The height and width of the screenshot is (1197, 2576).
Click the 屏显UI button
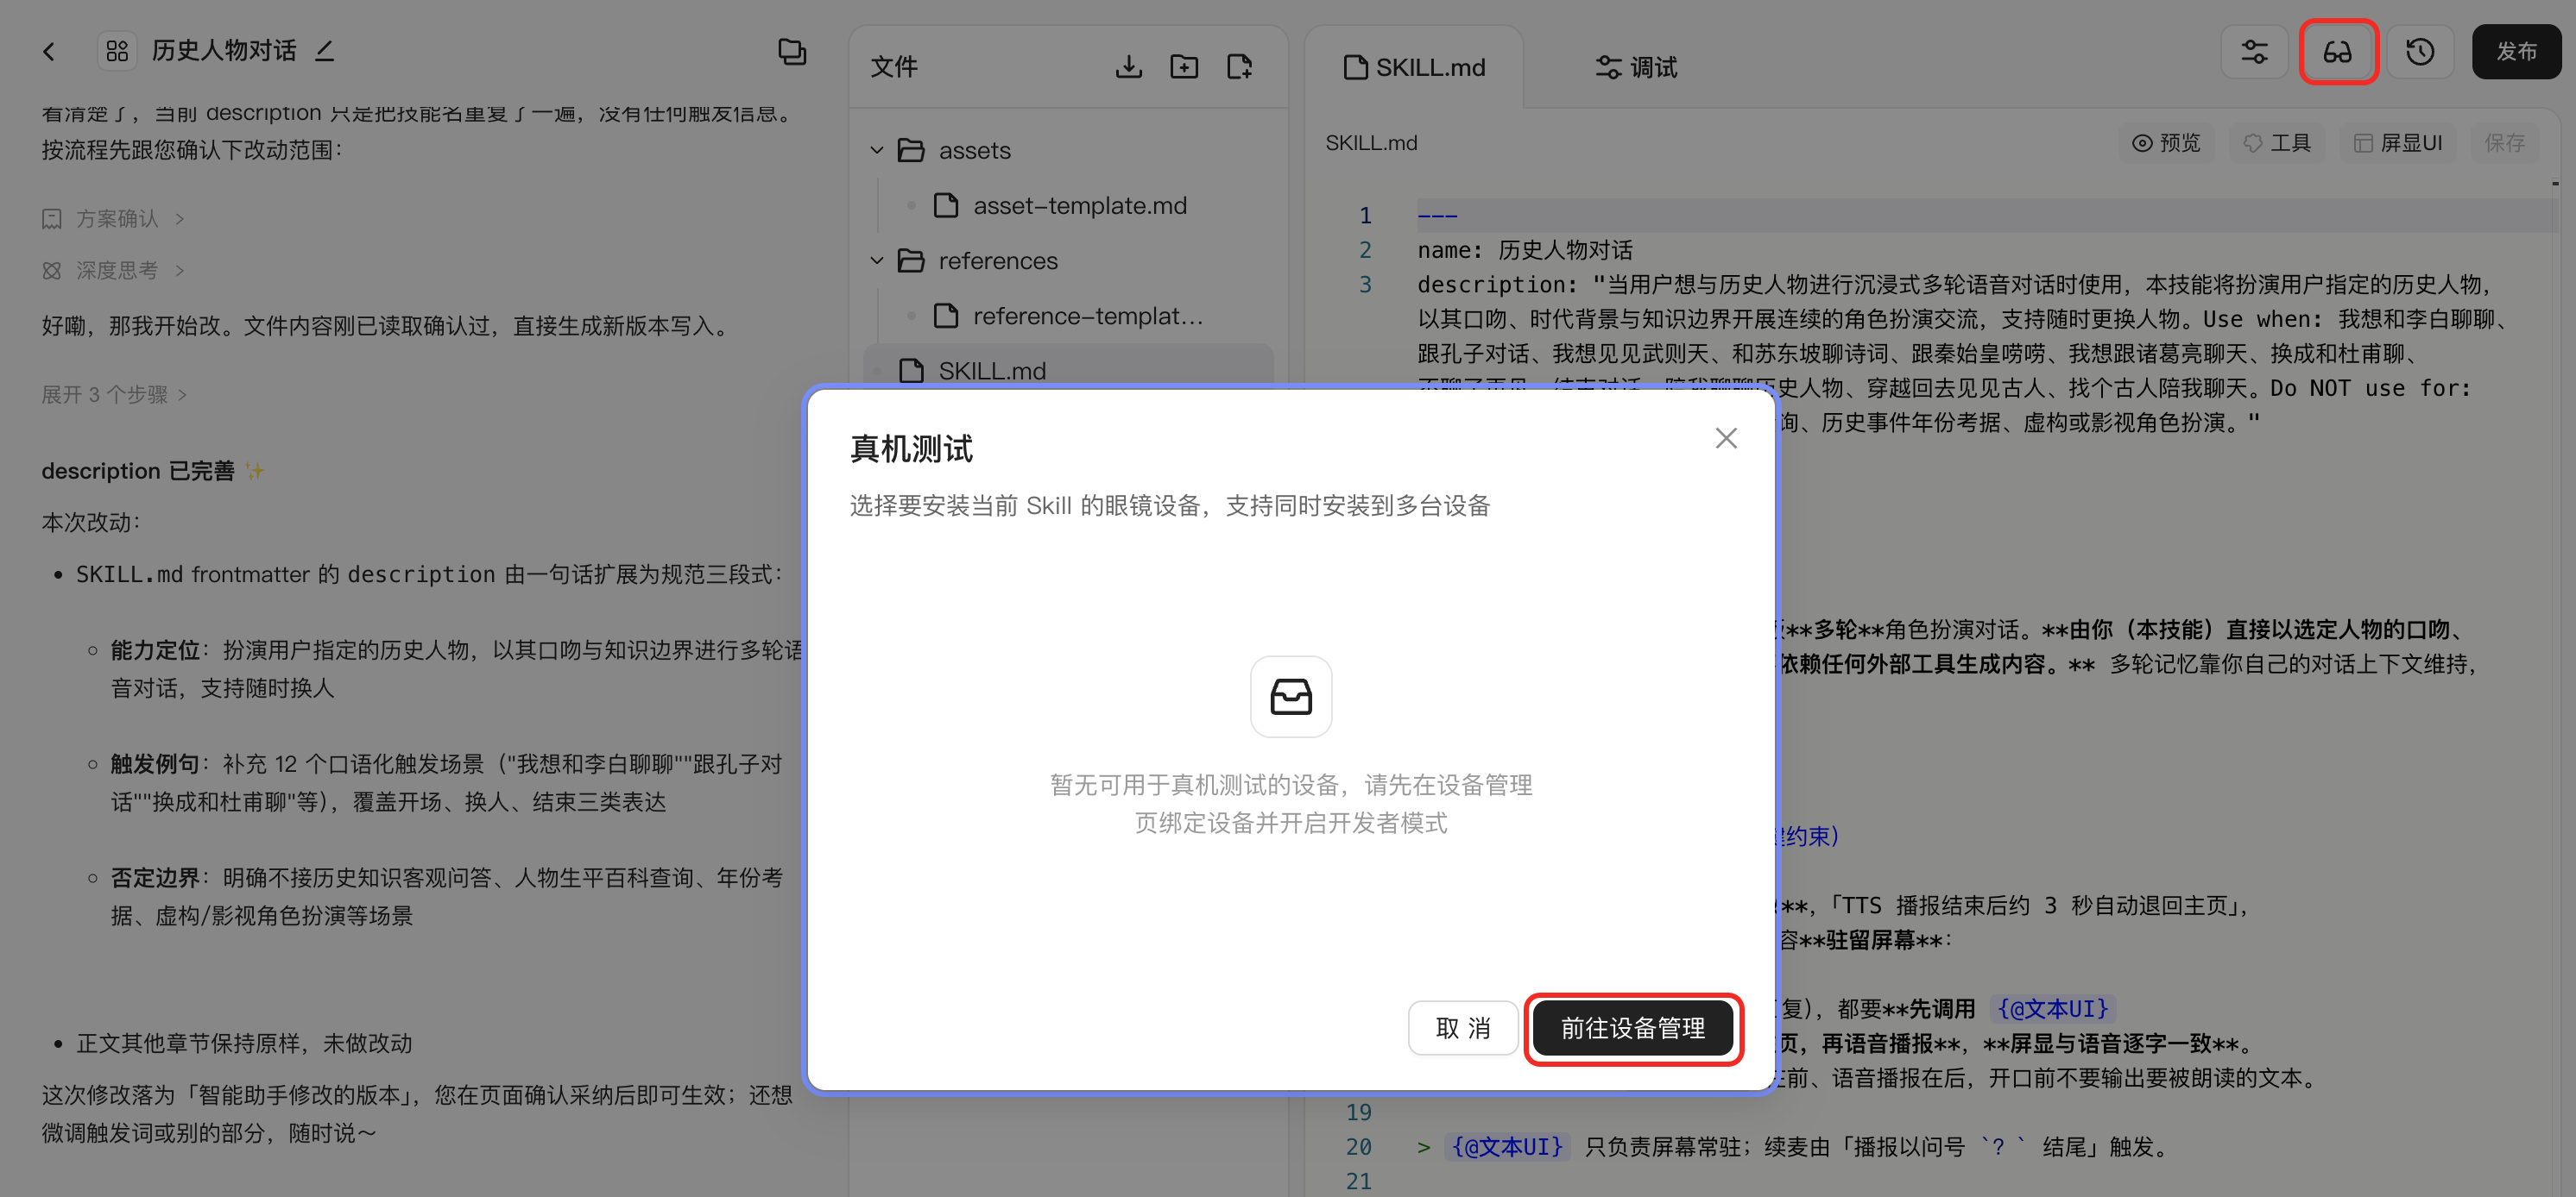pos(2397,143)
